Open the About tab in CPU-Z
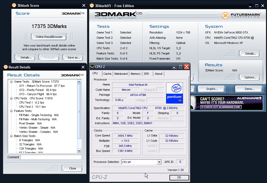Screen dimensions: 267x183 (158, 74)
